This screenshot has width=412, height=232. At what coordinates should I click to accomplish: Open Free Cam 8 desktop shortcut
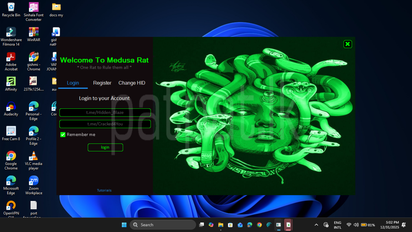tap(11, 131)
